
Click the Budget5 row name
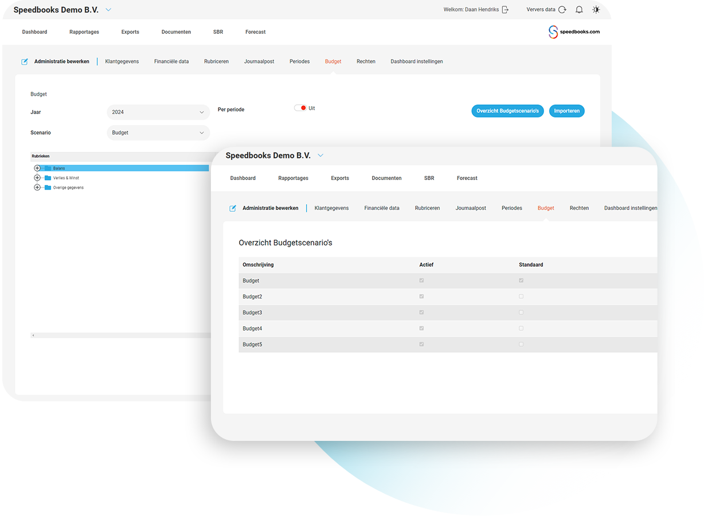coord(252,345)
